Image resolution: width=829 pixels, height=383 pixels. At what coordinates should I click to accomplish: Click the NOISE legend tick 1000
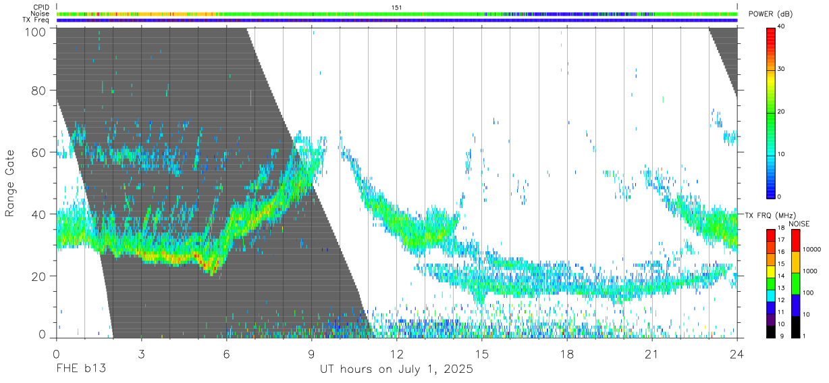[810, 271]
